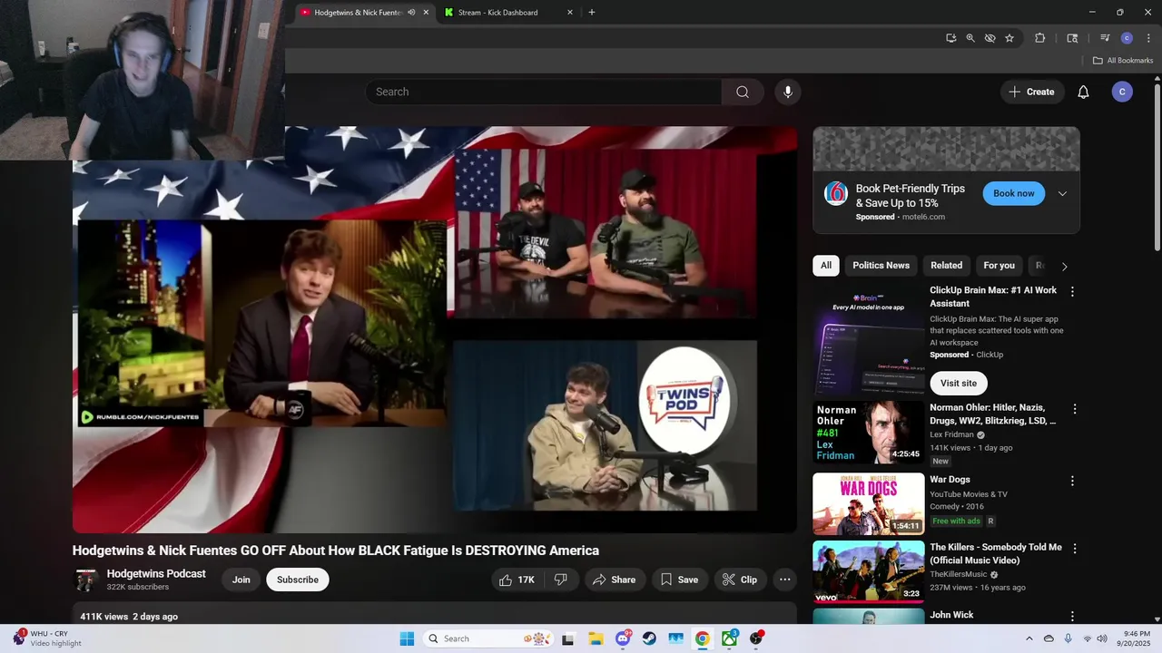Clip a segment of the video

coord(740,580)
